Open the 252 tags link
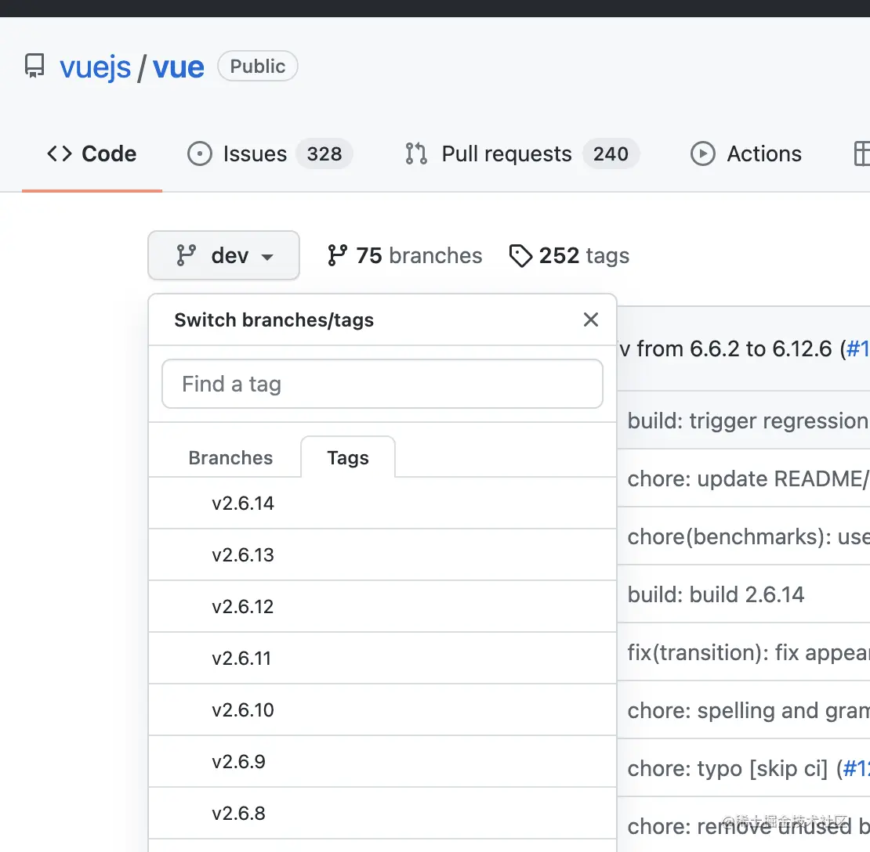 click(x=569, y=255)
